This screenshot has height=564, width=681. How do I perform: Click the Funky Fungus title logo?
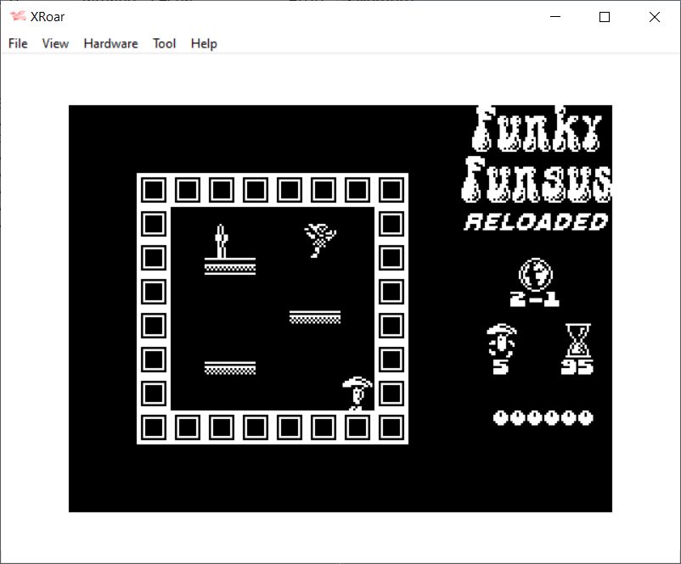click(537, 157)
